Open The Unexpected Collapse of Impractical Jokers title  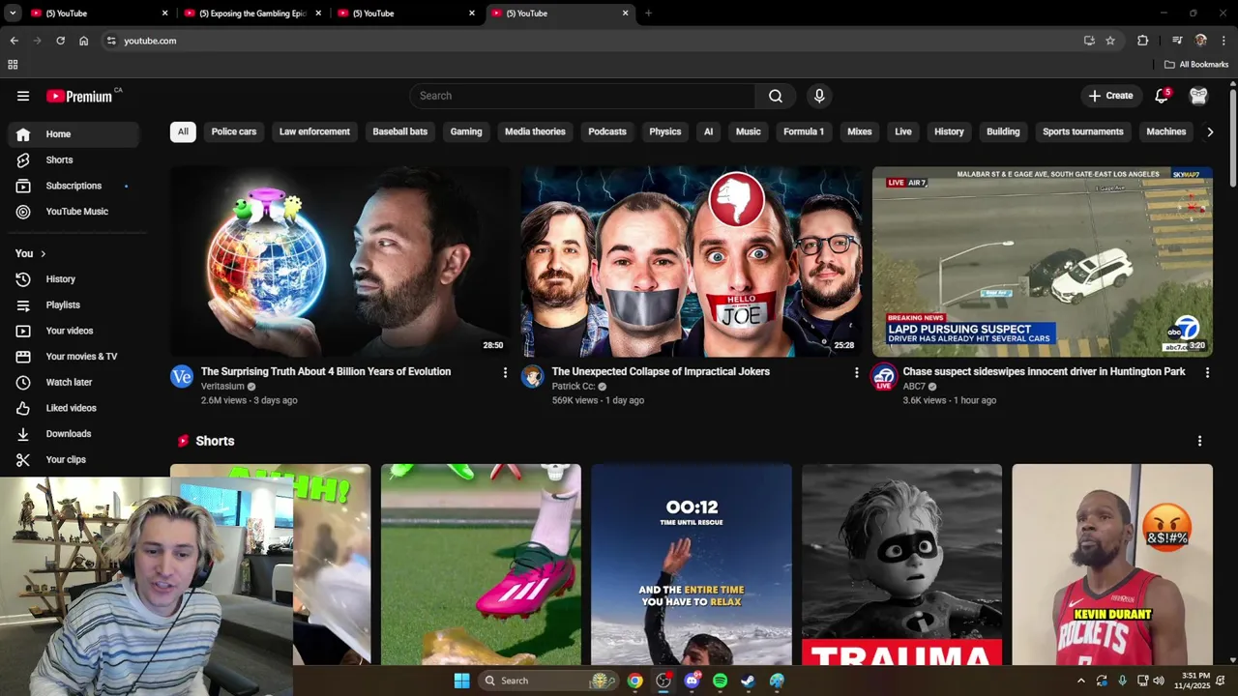coord(661,371)
